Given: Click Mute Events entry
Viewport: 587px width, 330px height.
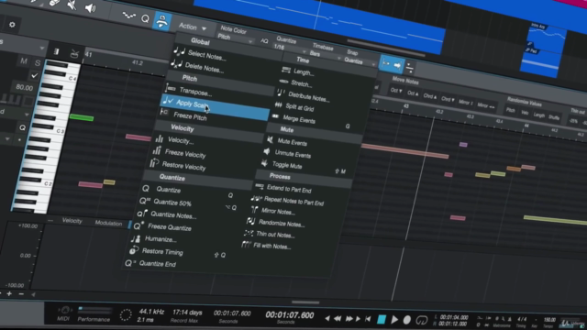Looking at the screenshot, I should pyautogui.click(x=292, y=143).
